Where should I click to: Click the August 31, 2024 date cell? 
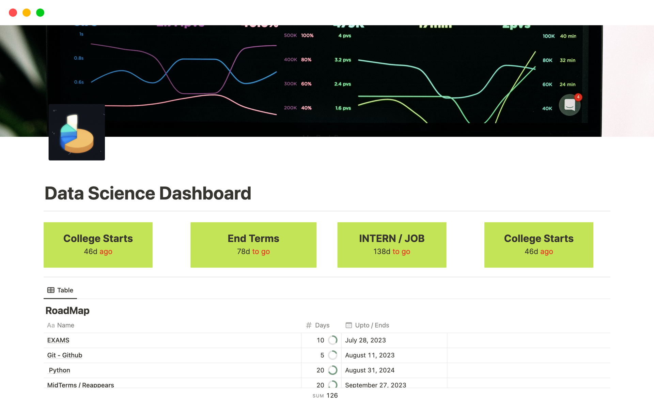(370, 370)
